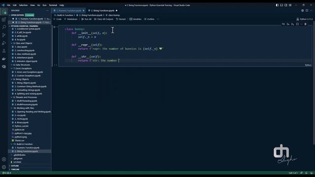Click notebook toolbar overflow ellipsis

pos(158,19)
